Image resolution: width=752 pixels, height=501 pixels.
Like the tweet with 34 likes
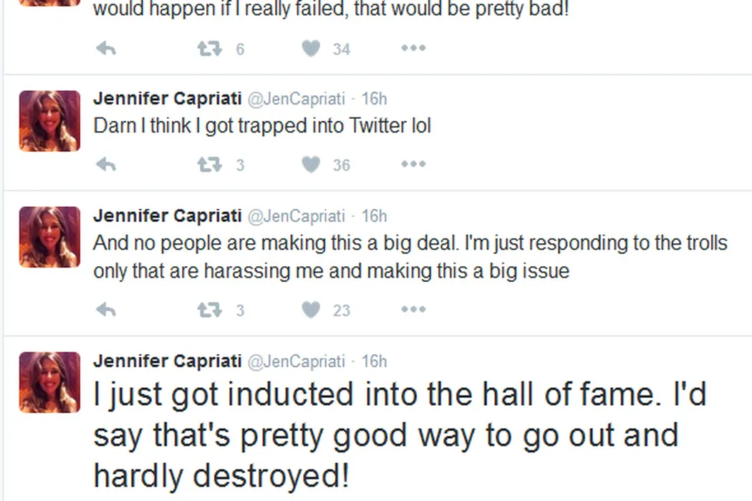pyautogui.click(x=311, y=49)
